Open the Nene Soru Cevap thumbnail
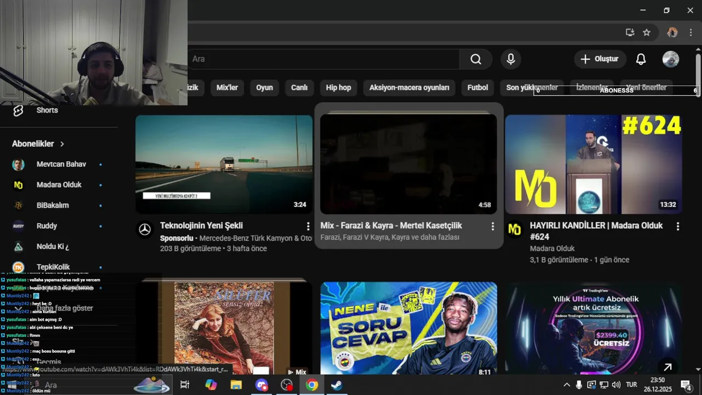Image resolution: width=702 pixels, height=395 pixels. pos(409,328)
